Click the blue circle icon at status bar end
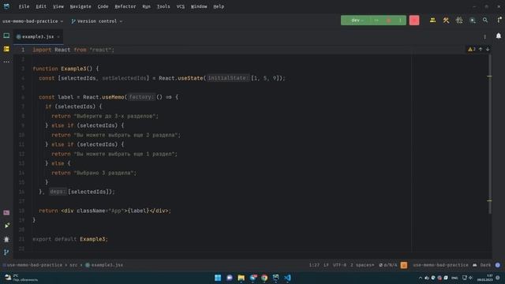 (x=498, y=265)
